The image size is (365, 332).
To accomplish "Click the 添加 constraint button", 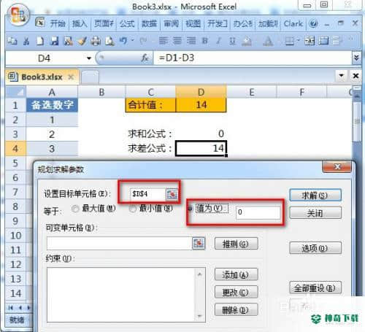I will tap(236, 274).
